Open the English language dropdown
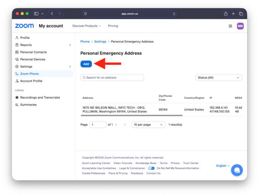The height and width of the screenshot is (196, 259). pos(223,166)
